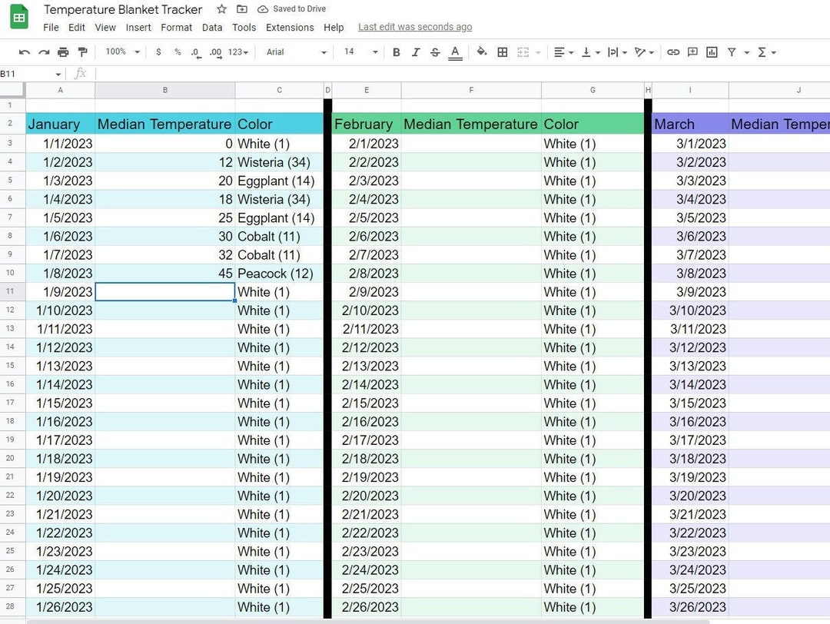The image size is (830, 624).
Task: Toggle strikethrough formatting
Action: pos(435,52)
